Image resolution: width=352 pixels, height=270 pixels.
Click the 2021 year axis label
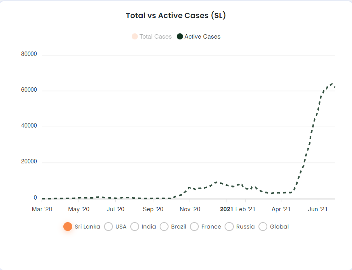tap(227, 209)
